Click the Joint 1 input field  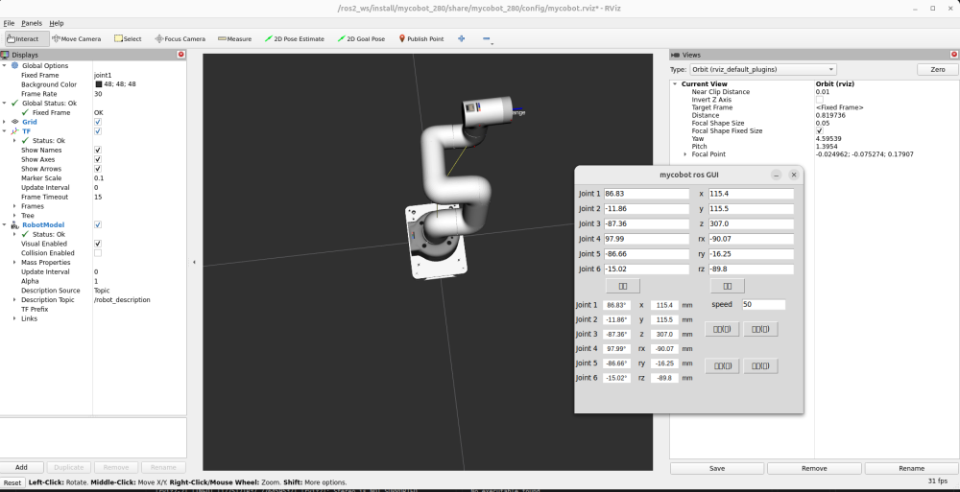646,194
